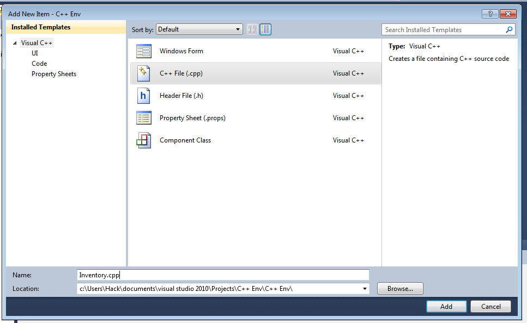Viewport: 527px width, 323px height.
Task: Open the Location path dropdown arrow
Action: (x=365, y=288)
